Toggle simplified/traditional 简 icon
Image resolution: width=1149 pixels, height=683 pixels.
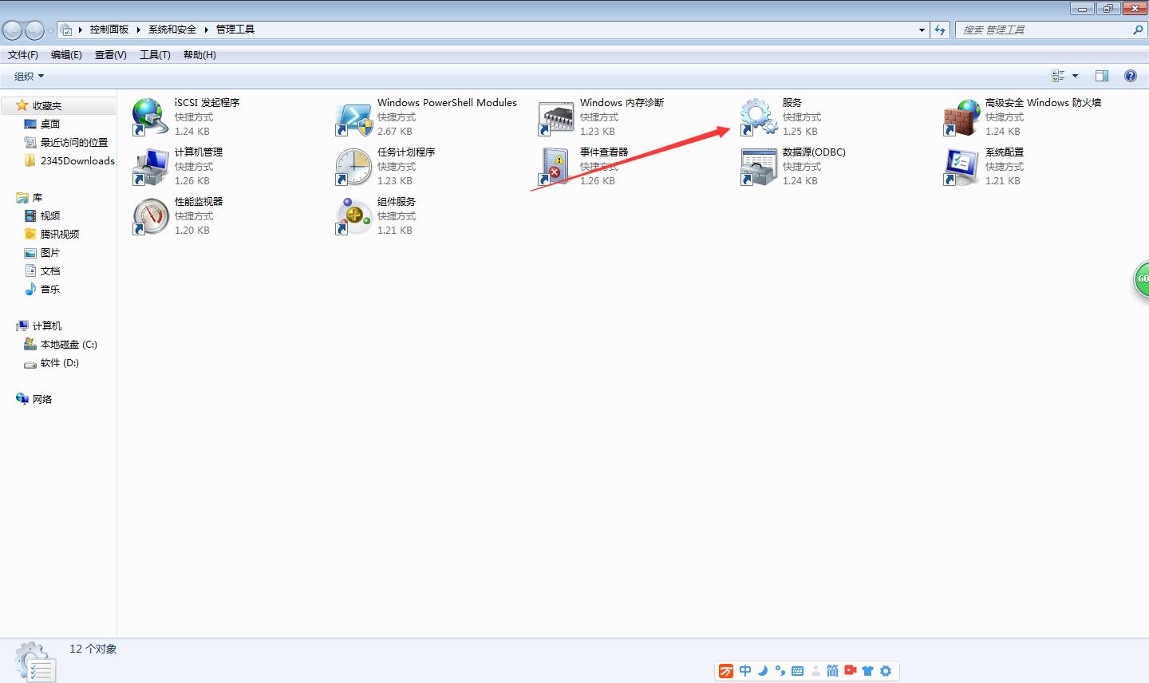click(x=832, y=671)
